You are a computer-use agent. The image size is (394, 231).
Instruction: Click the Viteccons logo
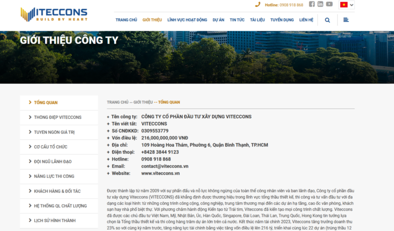coord(54,14)
